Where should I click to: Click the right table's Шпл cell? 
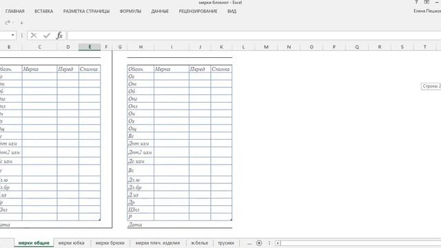tap(141, 209)
